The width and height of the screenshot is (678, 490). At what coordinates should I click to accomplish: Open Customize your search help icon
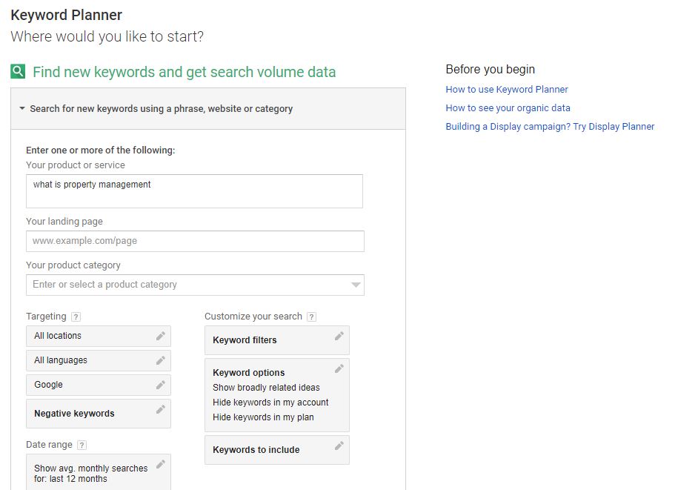coord(311,317)
